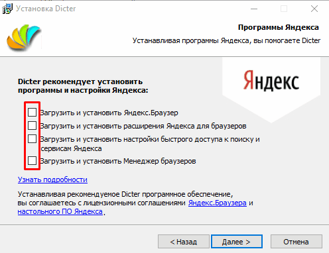Minimize the Установка Dicter window

(x=254, y=9)
